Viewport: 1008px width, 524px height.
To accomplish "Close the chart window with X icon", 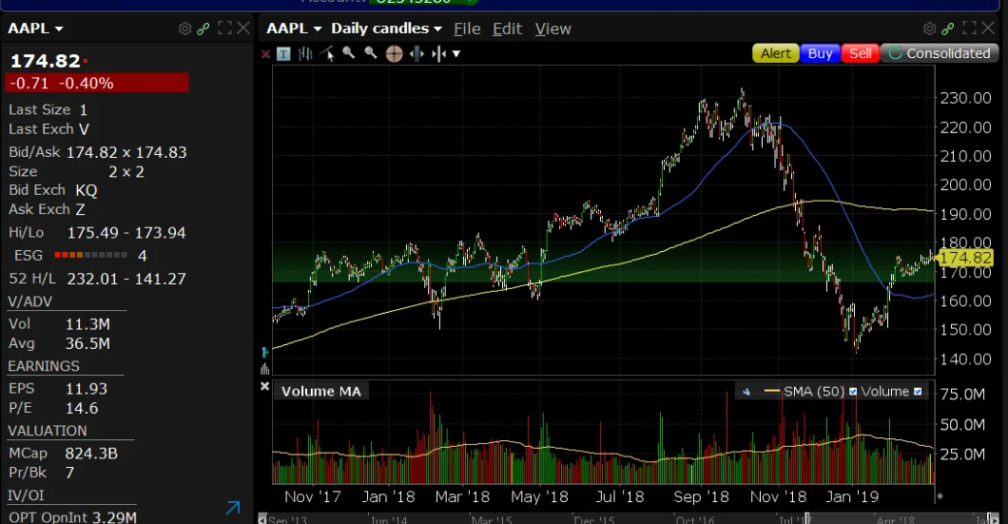I will pyautogui.click(x=988, y=28).
